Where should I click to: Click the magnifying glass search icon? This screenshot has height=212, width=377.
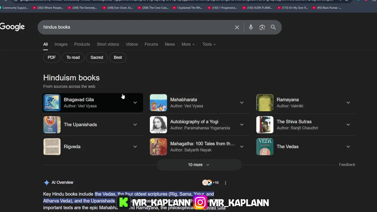(273, 27)
